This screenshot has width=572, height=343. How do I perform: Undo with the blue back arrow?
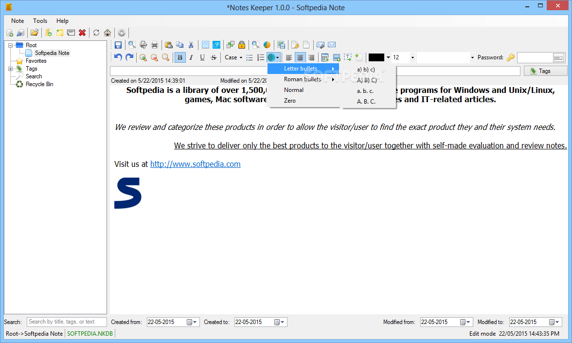point(118,57)
